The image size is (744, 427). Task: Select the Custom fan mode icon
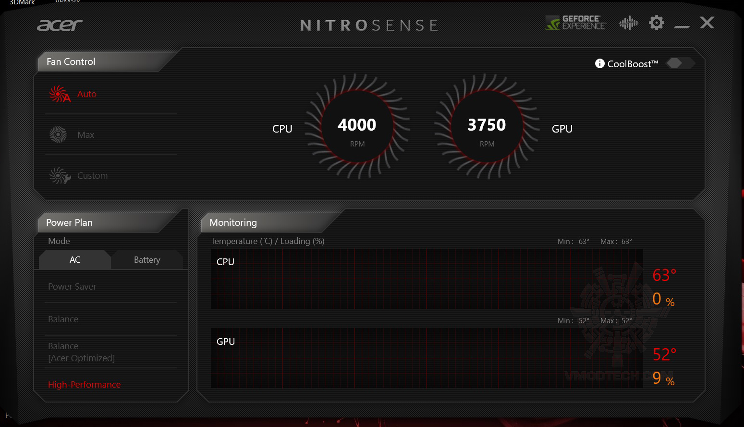coord(60,176)
